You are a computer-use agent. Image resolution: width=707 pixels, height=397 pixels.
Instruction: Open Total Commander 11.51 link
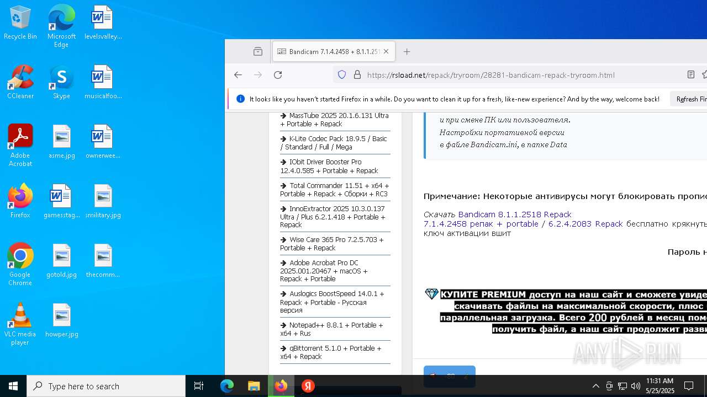[x=334, y=190]
